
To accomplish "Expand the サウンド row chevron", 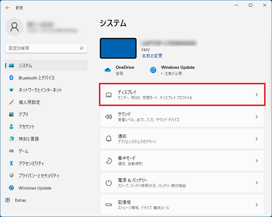I will [x=257, y=117].
